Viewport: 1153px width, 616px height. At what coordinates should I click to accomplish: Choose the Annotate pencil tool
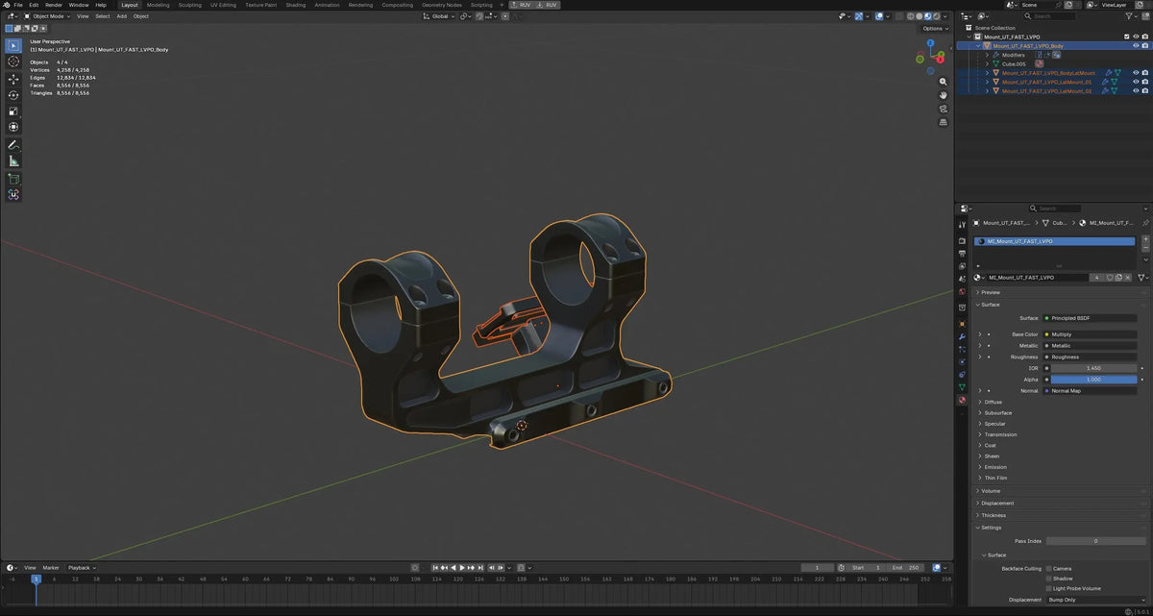(13, 144)
